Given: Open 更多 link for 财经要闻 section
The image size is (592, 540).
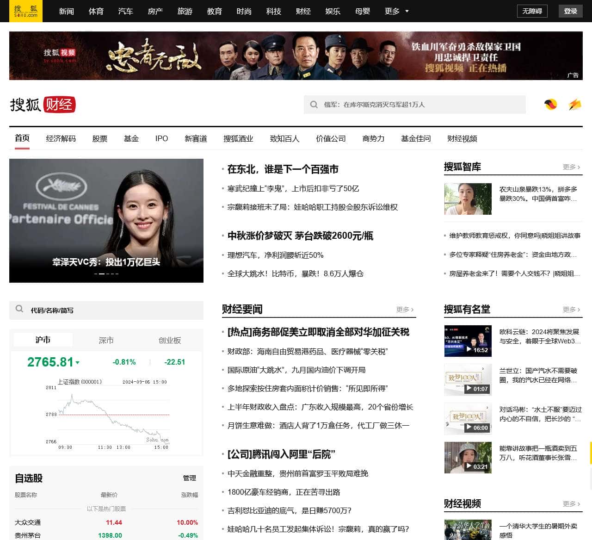Looking at the screenshot, I should (x=405, y=310).
